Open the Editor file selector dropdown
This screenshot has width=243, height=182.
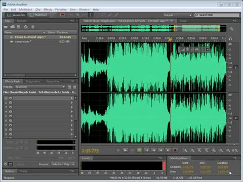click(172, 21)
